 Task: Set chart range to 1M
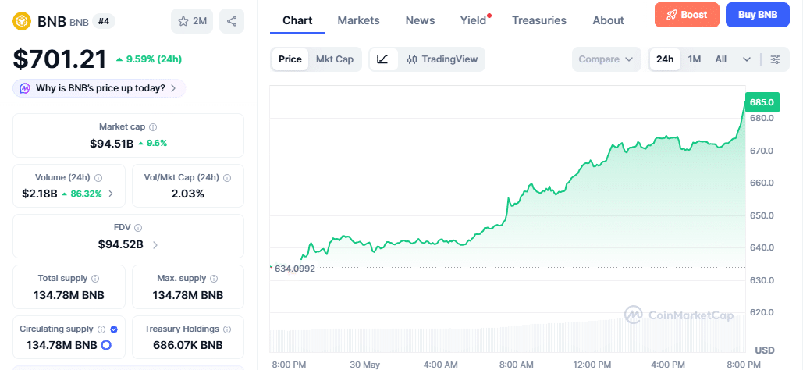[x=694, y=59]
